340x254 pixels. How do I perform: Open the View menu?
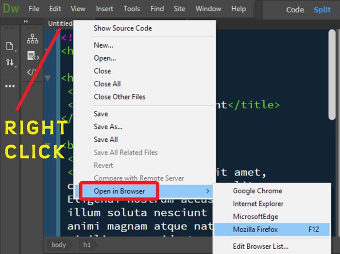click(78, 9)
